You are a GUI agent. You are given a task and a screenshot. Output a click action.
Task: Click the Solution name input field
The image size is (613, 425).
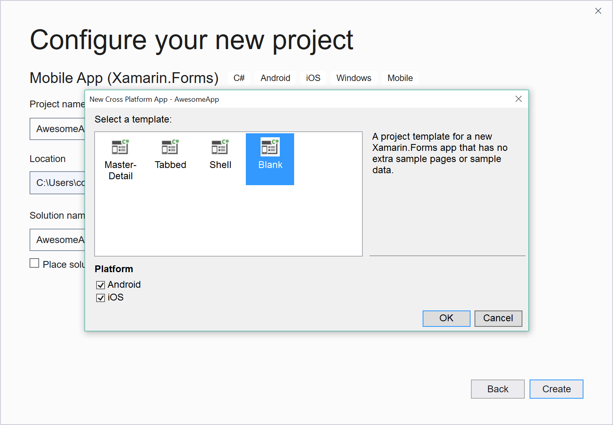[x=57, y=240]
